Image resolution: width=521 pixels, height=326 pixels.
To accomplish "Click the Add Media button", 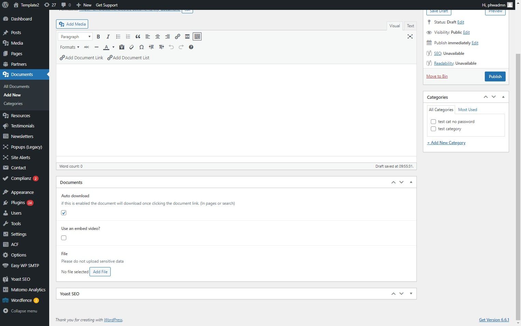I will [72, 24].
